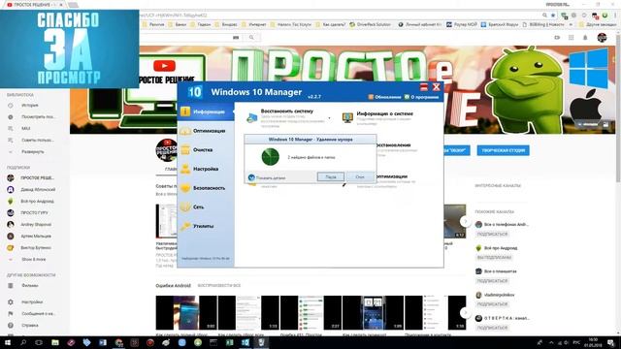The height and width of the screenshot is (349, 621).
Task: Open Фильмы in YouTube sidebar
Action: [x=30, y=285]
